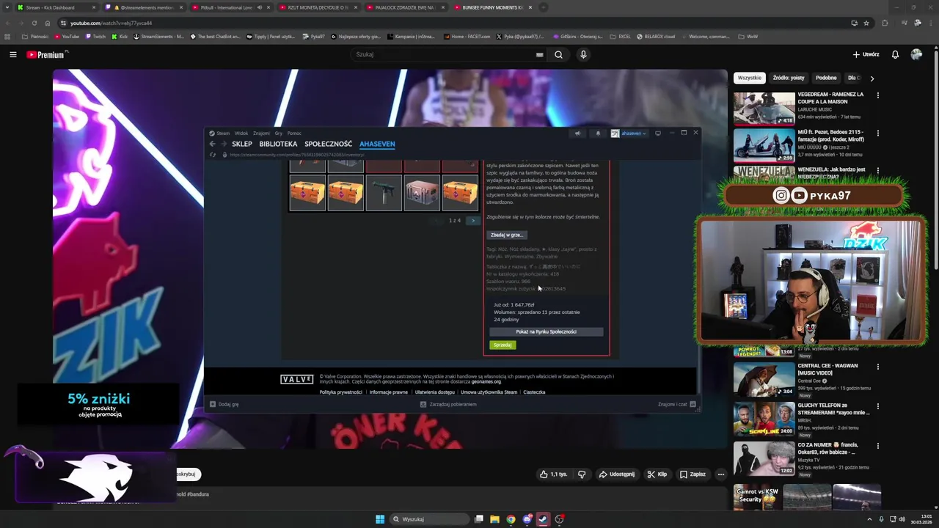Open options for WENEZUELA video
This screenshot has width=939, height=528.
[x=878, y=170]
